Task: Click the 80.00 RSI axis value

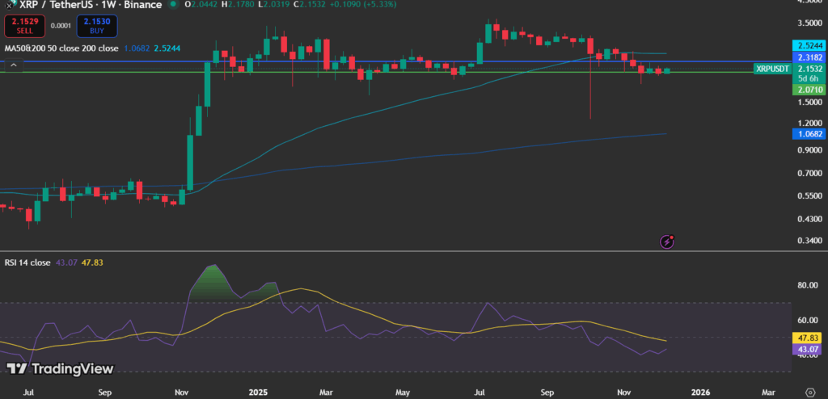Action: 808,285
